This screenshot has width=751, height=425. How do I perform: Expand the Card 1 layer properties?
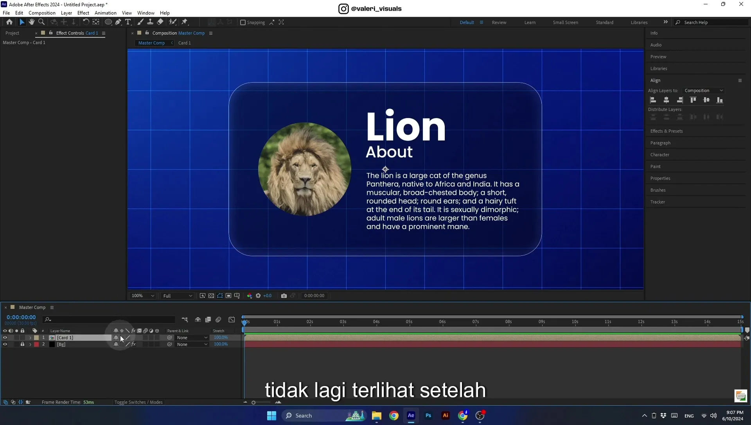[30, 337]
